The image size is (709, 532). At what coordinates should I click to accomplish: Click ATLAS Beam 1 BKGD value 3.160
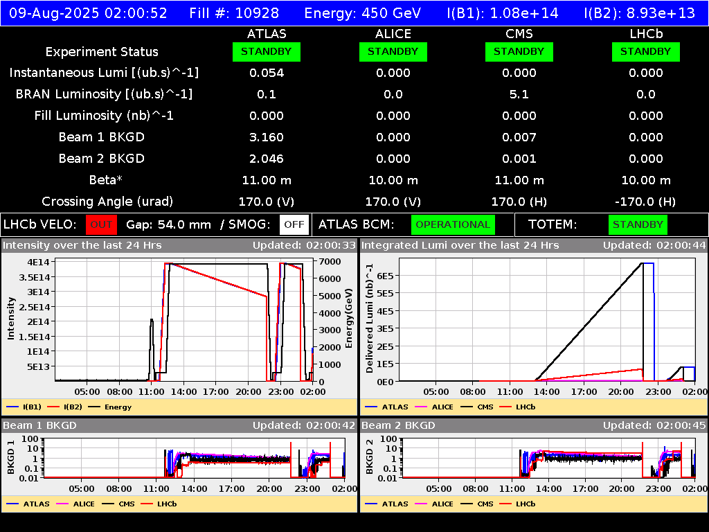267,137
